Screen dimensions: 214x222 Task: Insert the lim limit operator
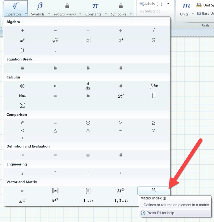coord(22,96)
